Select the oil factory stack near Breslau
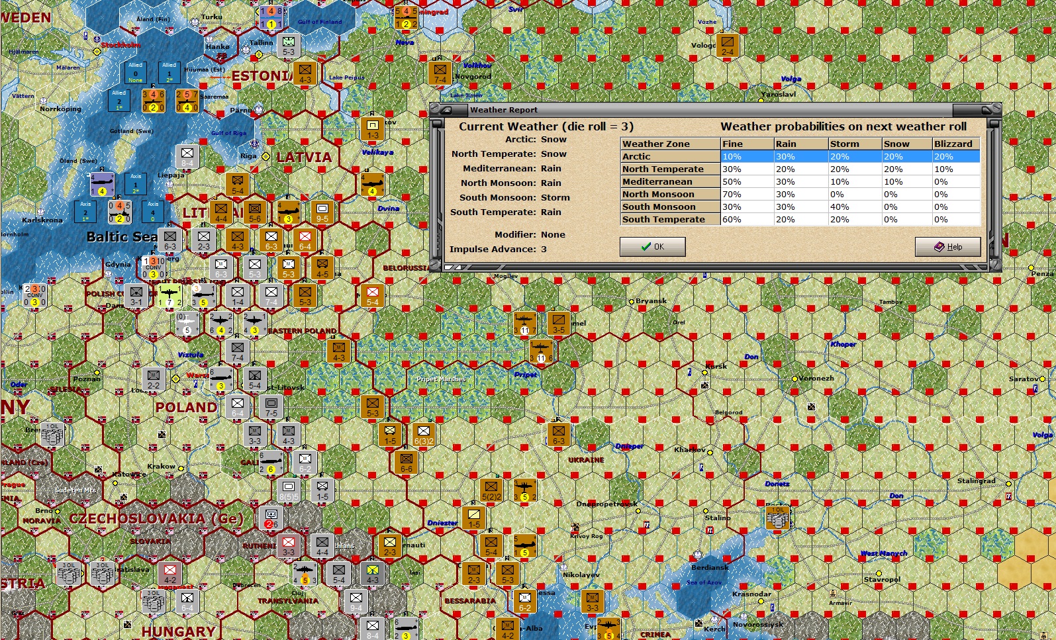 53,435
